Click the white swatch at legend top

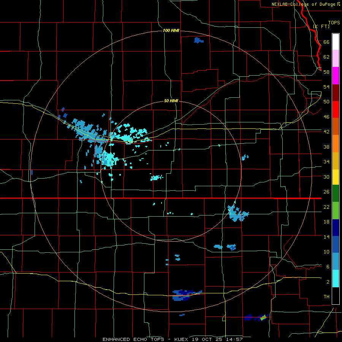[336, 42]
